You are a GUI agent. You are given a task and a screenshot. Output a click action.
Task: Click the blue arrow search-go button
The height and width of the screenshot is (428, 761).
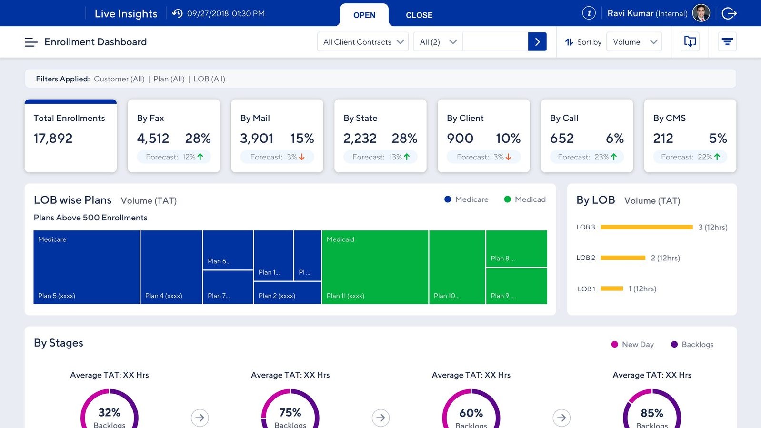[537, 42]
